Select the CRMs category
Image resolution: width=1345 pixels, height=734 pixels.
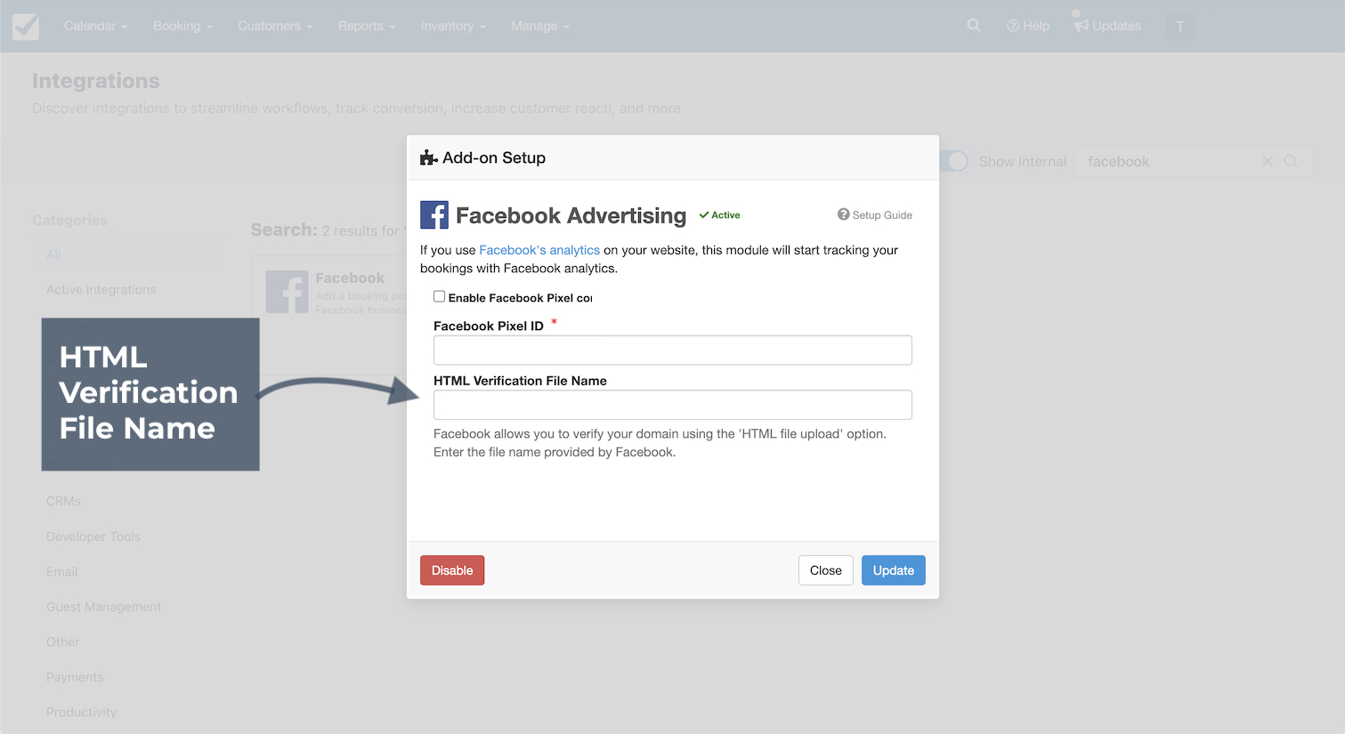click(x=63, y=501)
